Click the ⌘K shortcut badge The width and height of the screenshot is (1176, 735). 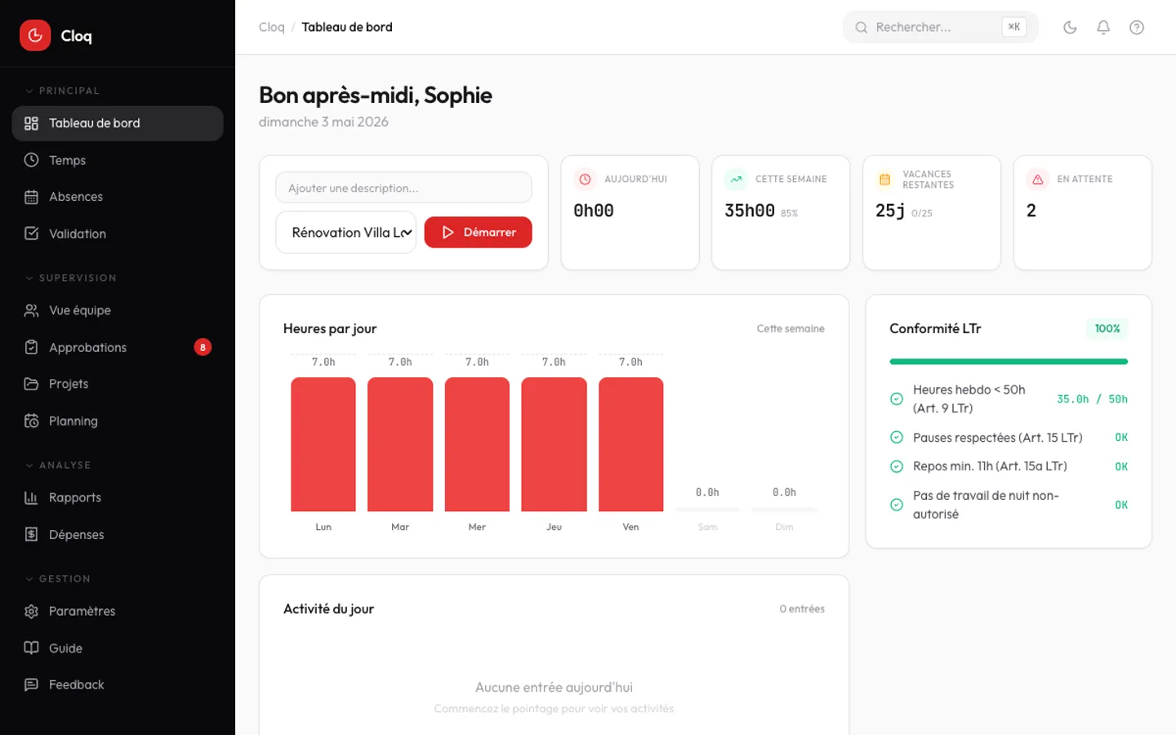click(x=1013, y=27)
